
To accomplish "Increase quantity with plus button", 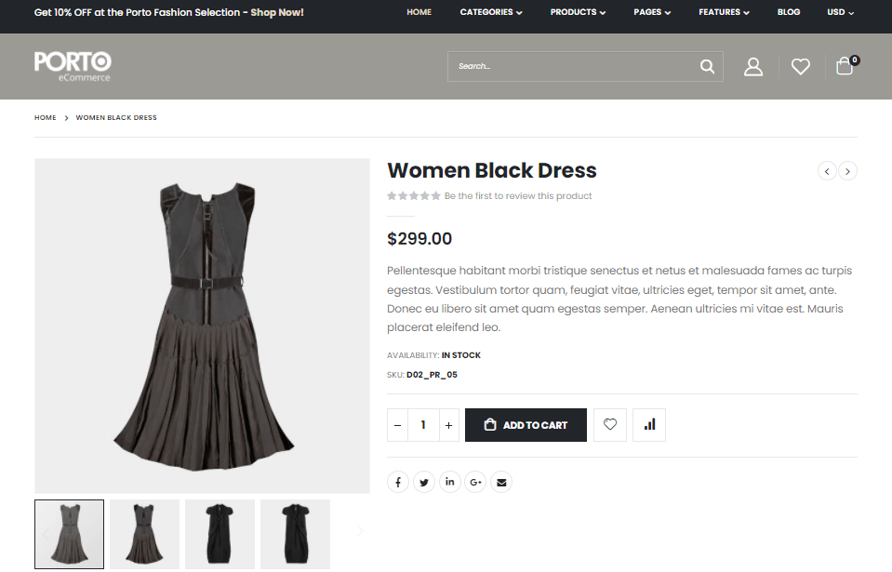I will tap(448, 425).
